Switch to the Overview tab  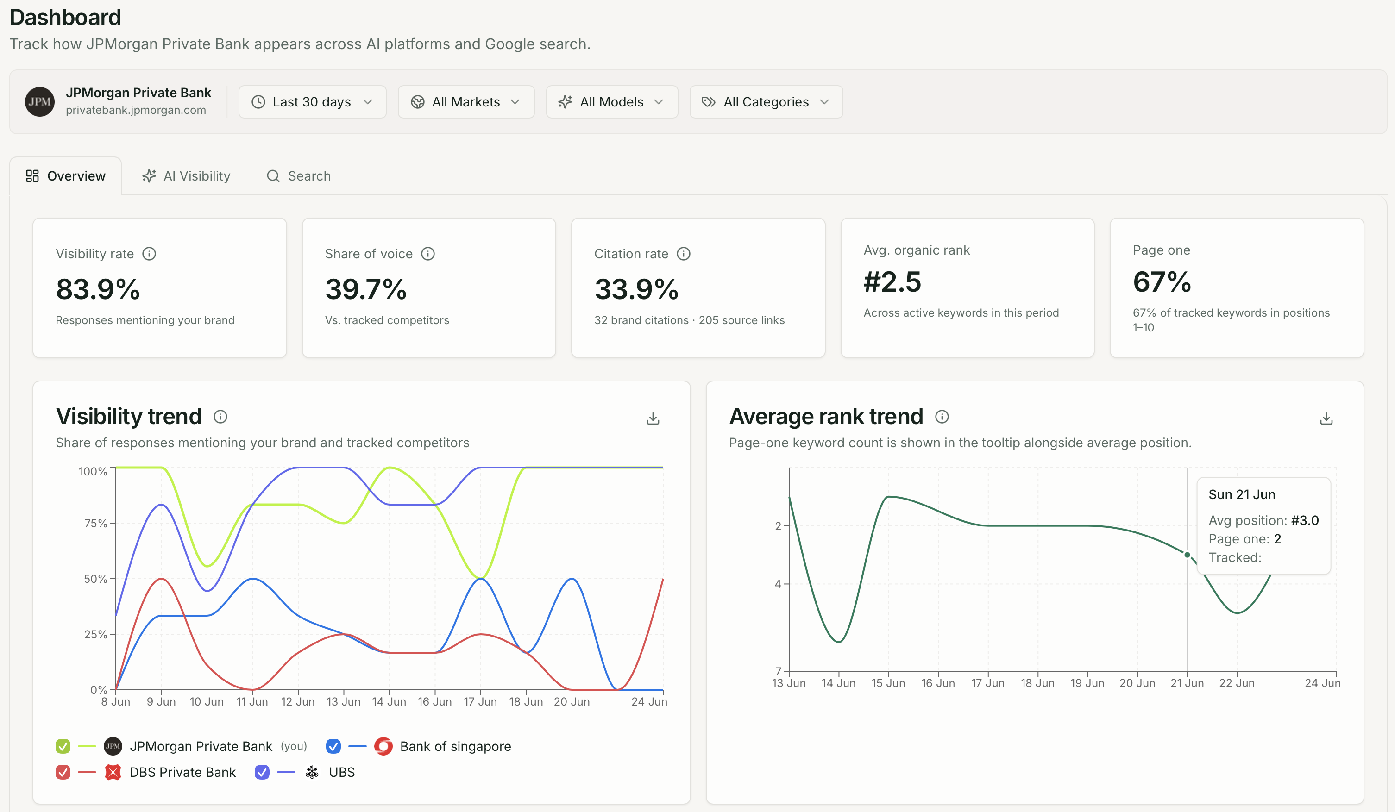(x=65, y=176)
